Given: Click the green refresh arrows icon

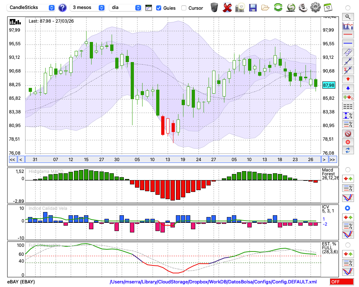Looking at the screenshot, I should coord(278,7).
